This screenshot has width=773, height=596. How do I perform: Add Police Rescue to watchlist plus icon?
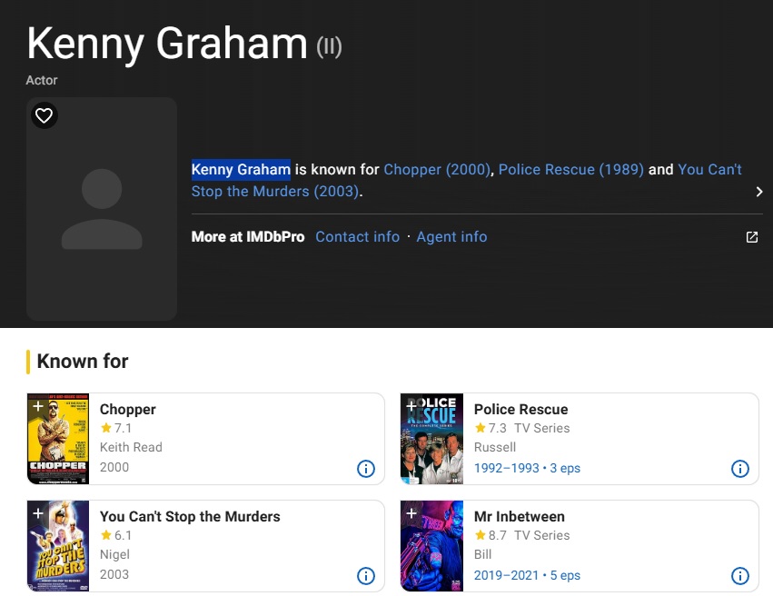tap(411, 406)
